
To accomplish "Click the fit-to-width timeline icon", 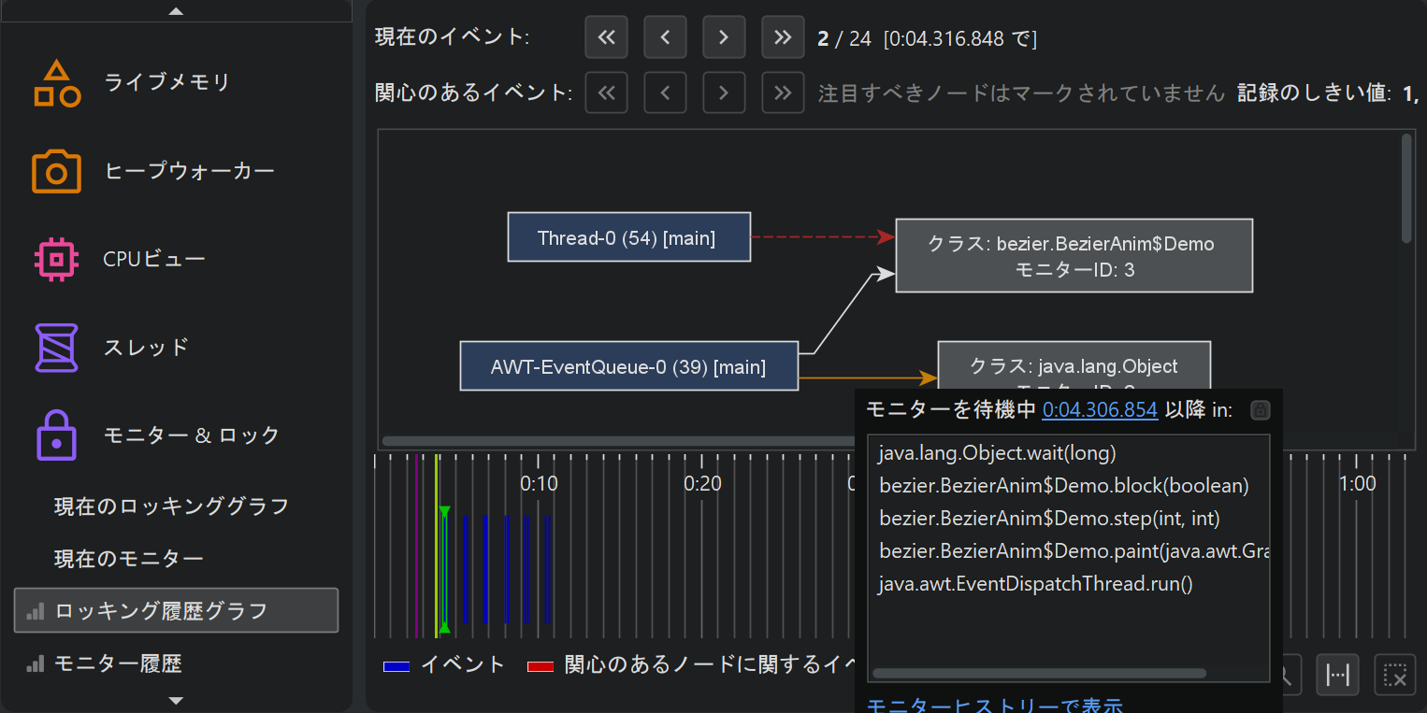I will coord(1337,675).
